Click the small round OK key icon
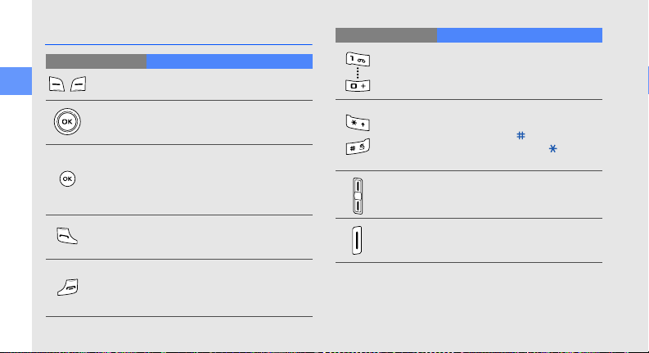The height and width of the screenshot is (353, 649). pos(67,179)
